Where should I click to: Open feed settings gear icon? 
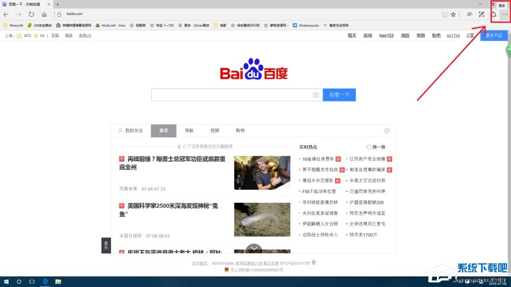pyautogui.click(x=387, y=131)
